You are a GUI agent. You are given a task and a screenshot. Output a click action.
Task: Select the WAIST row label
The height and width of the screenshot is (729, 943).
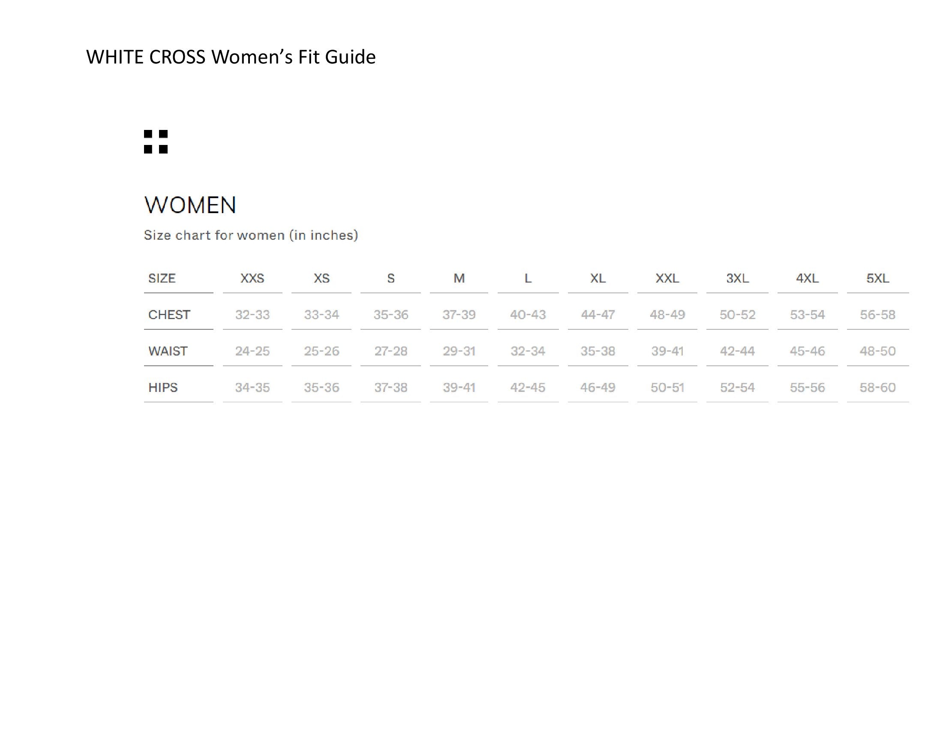tap(168, 351)
